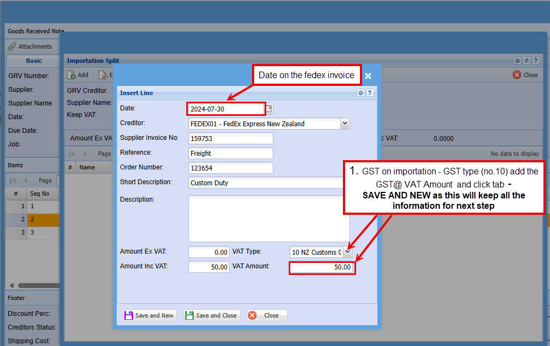
Task: Close the popup with the white X
Action: tap(368, 76)
